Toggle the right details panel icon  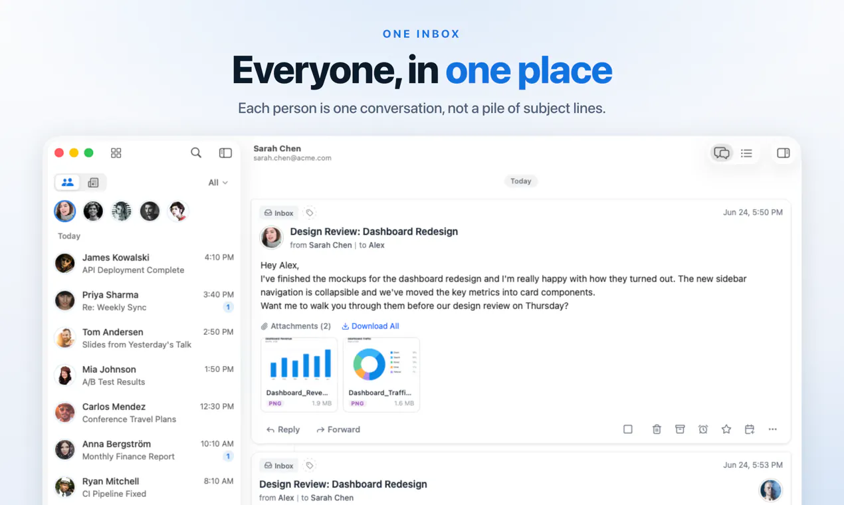click(784, 153)
